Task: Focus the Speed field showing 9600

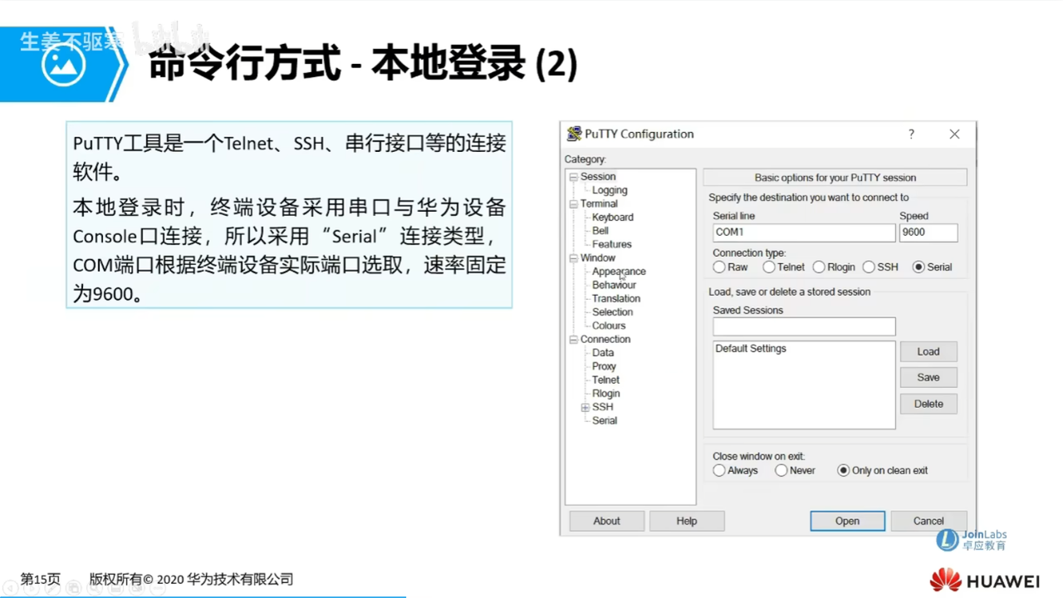Action: [928, 233]
